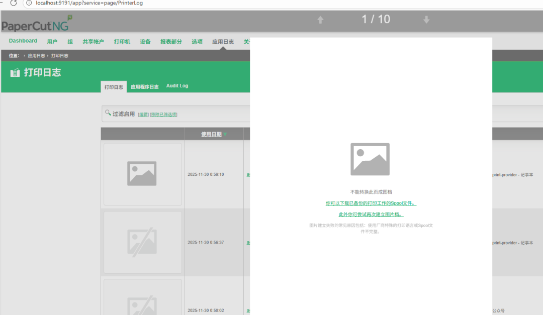Go to previous page with up arrow
Screen dimensions: 543x315
point(320,20)
